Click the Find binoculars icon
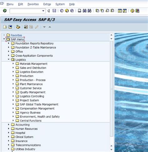 coord(85,11)
